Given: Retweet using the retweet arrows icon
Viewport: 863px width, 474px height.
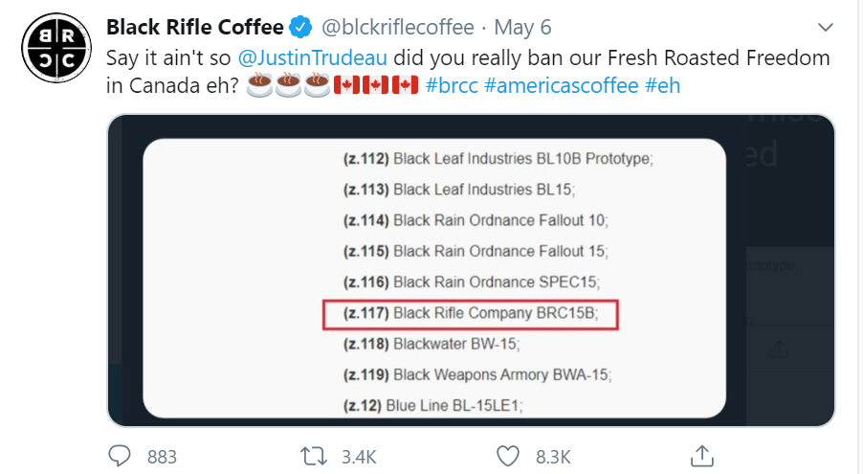Looking at the screenshot, I should coord(314,457).
